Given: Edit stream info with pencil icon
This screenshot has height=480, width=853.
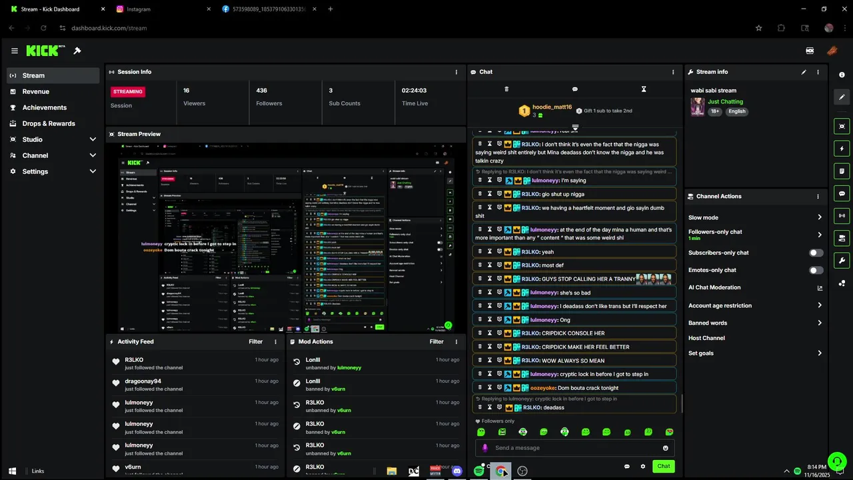Looking at the screenshot, I should click(x=804, y=72).
